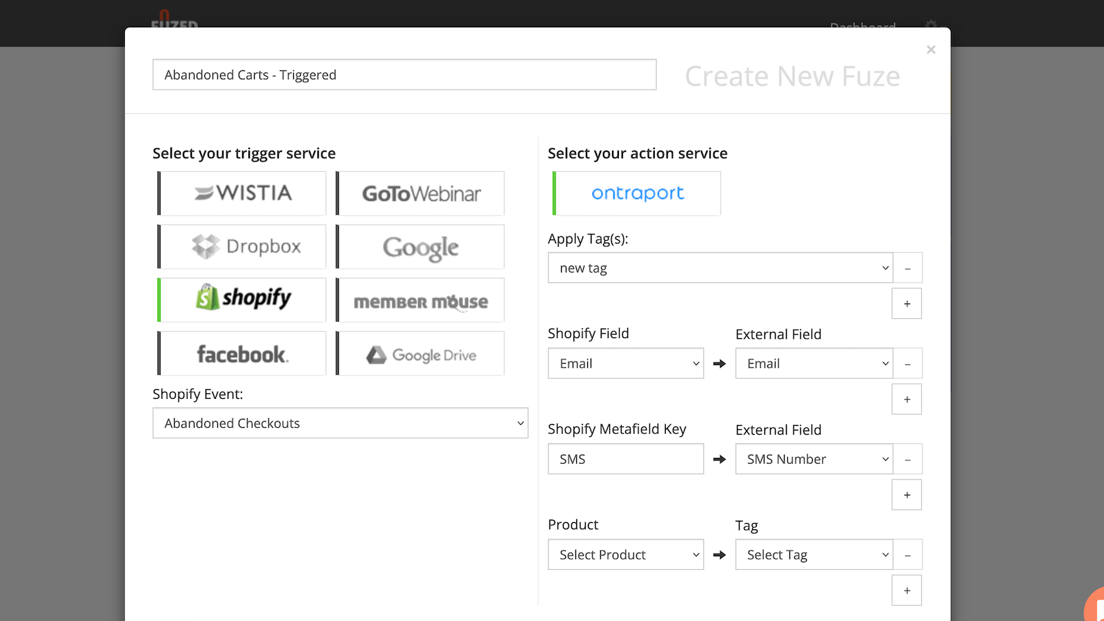Viewport: 1104px width, 621px height.
Task: Add another tag row below Apply Tag(s)
Action: [907, 304]
